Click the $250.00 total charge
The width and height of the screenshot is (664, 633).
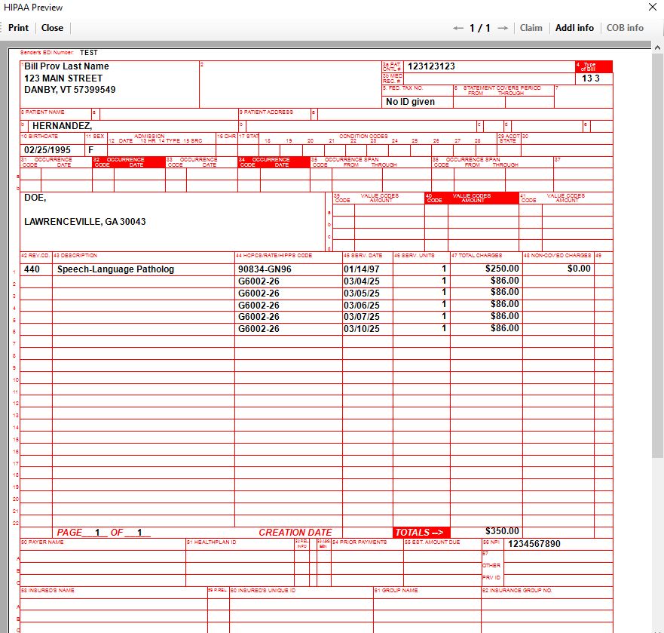pyautogui.click(x=502, y=269)
